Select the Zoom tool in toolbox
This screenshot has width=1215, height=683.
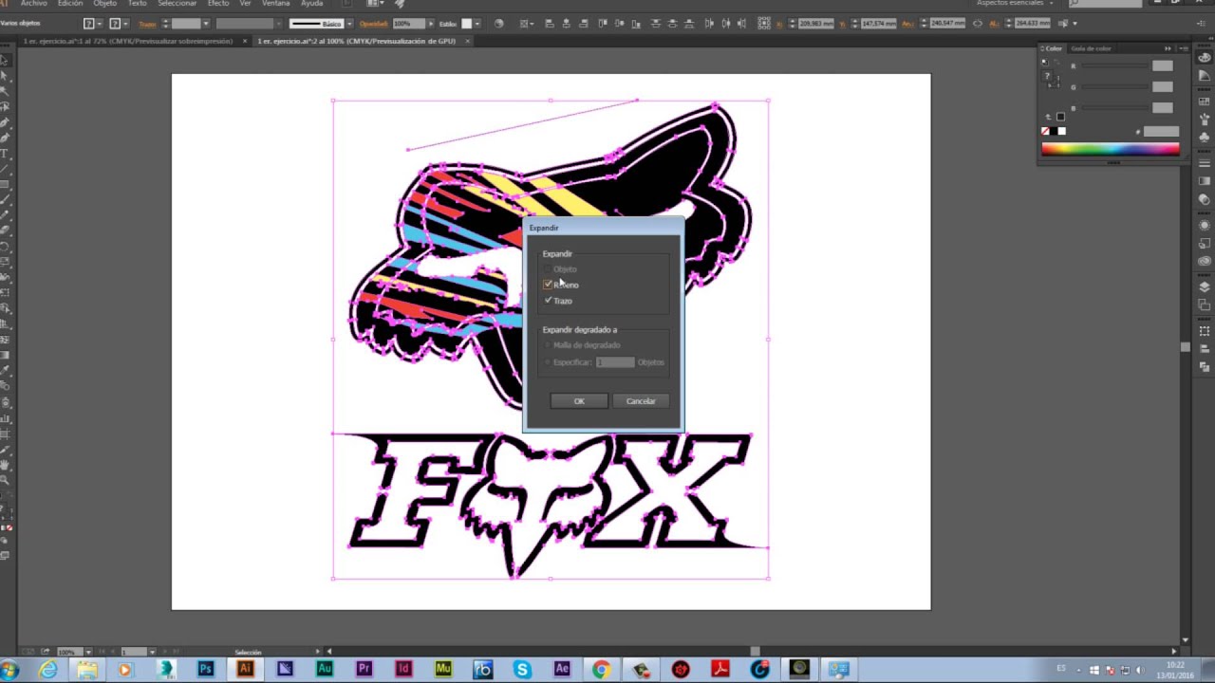click(5, 481)
